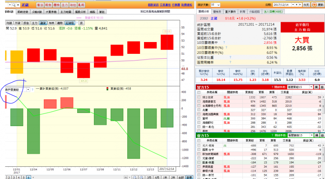
Task: Click the 看法 button in top bar
Action: [x=40, y=5]
